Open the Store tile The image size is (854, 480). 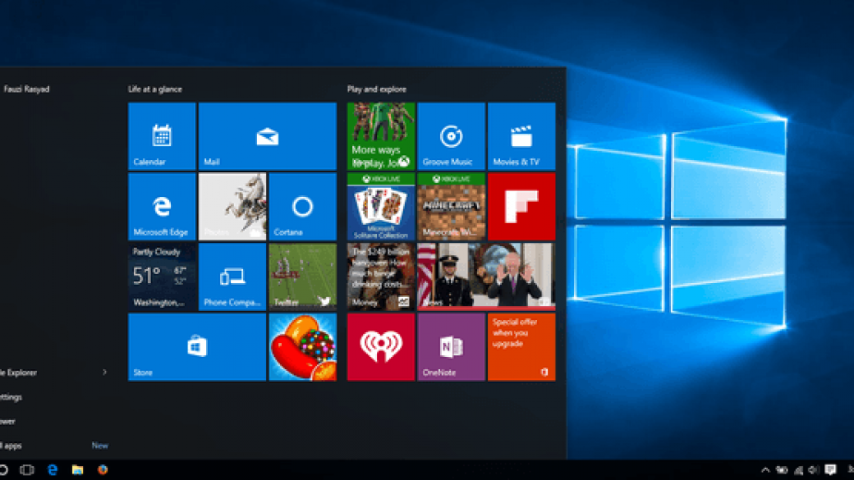point(197,346)
